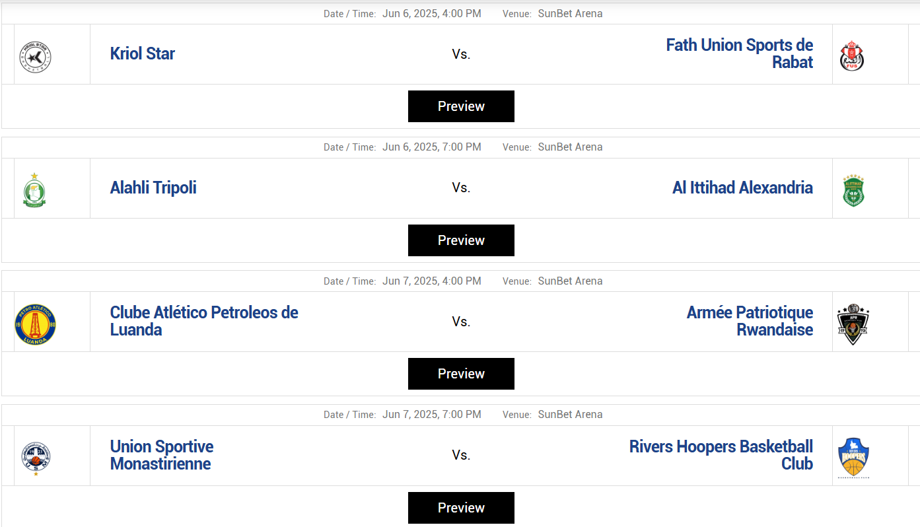
Task: Select Clube Atlético Petroleos de Luanda name
Action: pyautogui.click(x=203, y=321)
